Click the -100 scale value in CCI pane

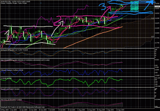coord(156,84)
